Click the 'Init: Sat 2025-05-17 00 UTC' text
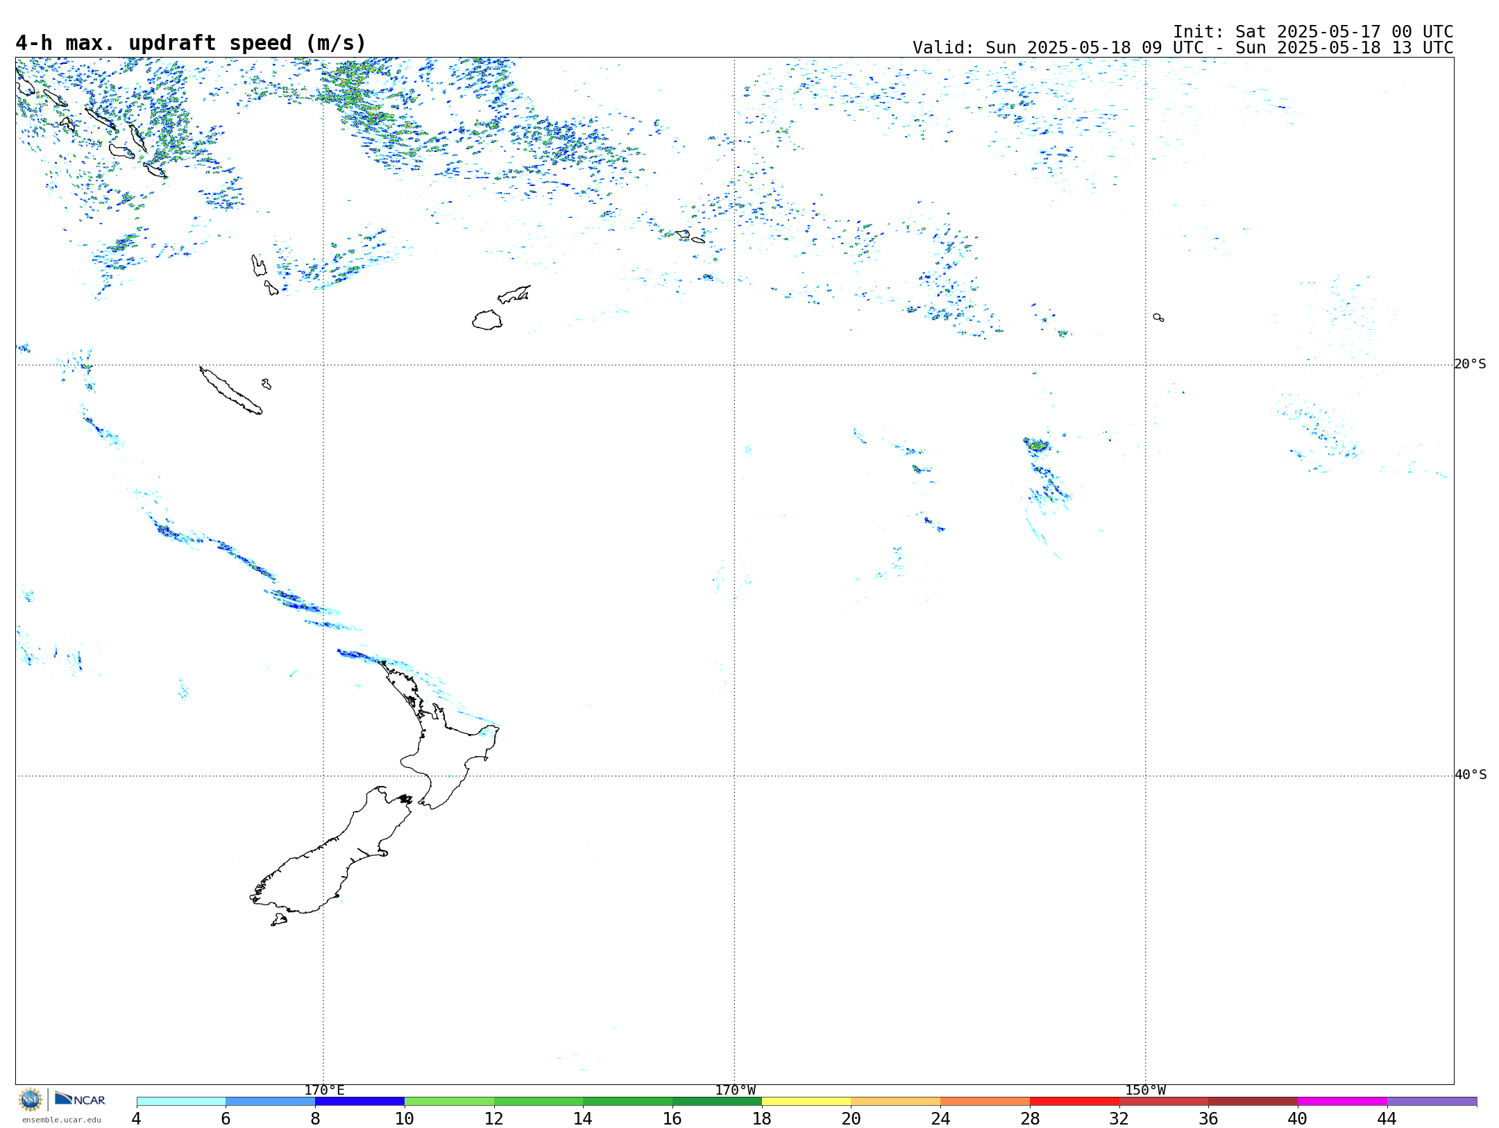The image size is (1499, 1128). pyautogui.click(x=1313, y=32)
